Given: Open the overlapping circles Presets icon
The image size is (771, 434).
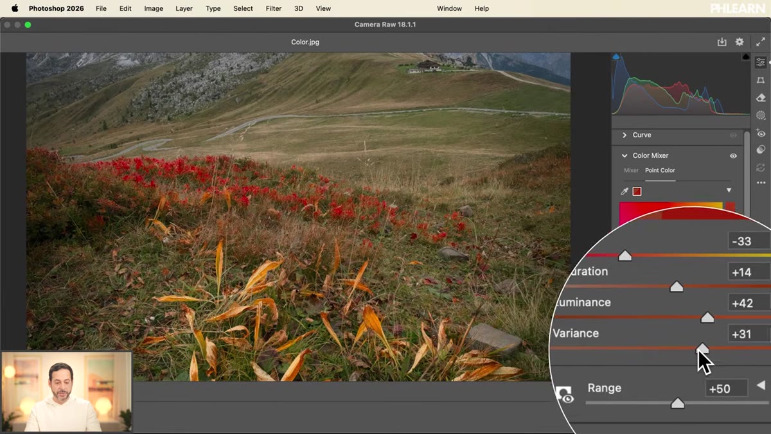Looking at the screenshot, I should click(x=761, y=150).
